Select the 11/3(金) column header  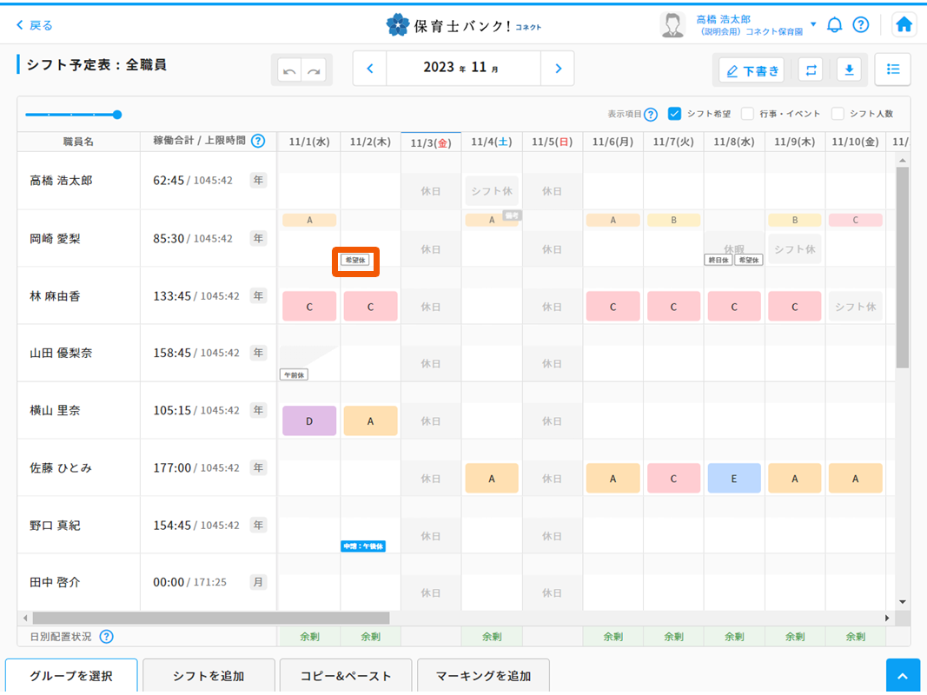[431, 141]
